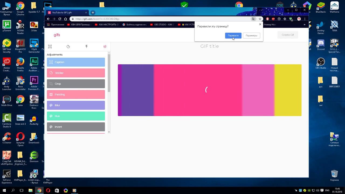Bookmark this page with the star icon
This screenshot has width=345, height=194.
[x=260, y=19]
